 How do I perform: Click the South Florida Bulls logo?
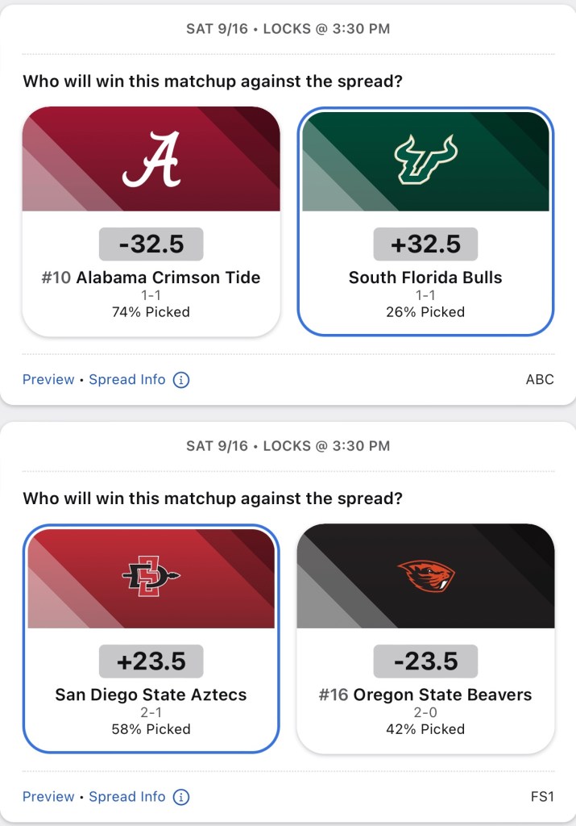[425, 160]
